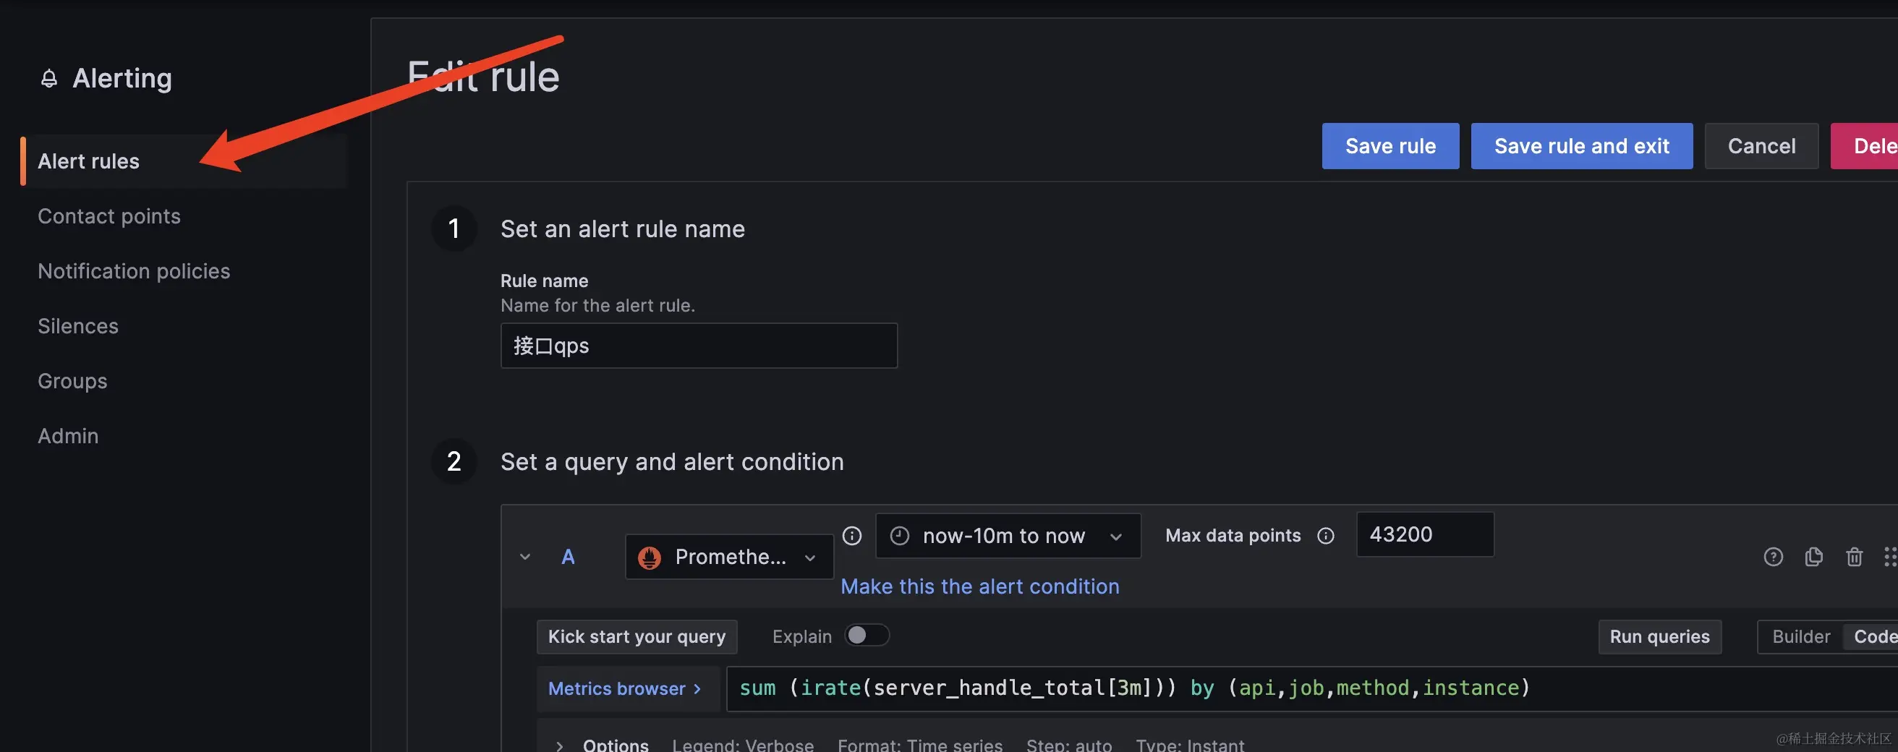Screen dimensions: 1898x752
Task: Click the query help question mark icon
Action: click(x=1773, y=557)
